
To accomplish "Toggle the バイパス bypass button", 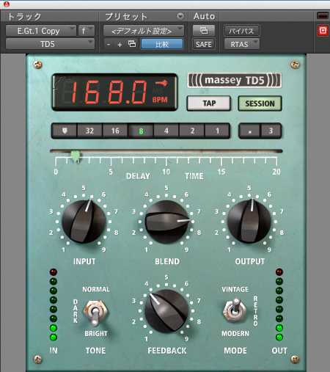I will 241,31.
